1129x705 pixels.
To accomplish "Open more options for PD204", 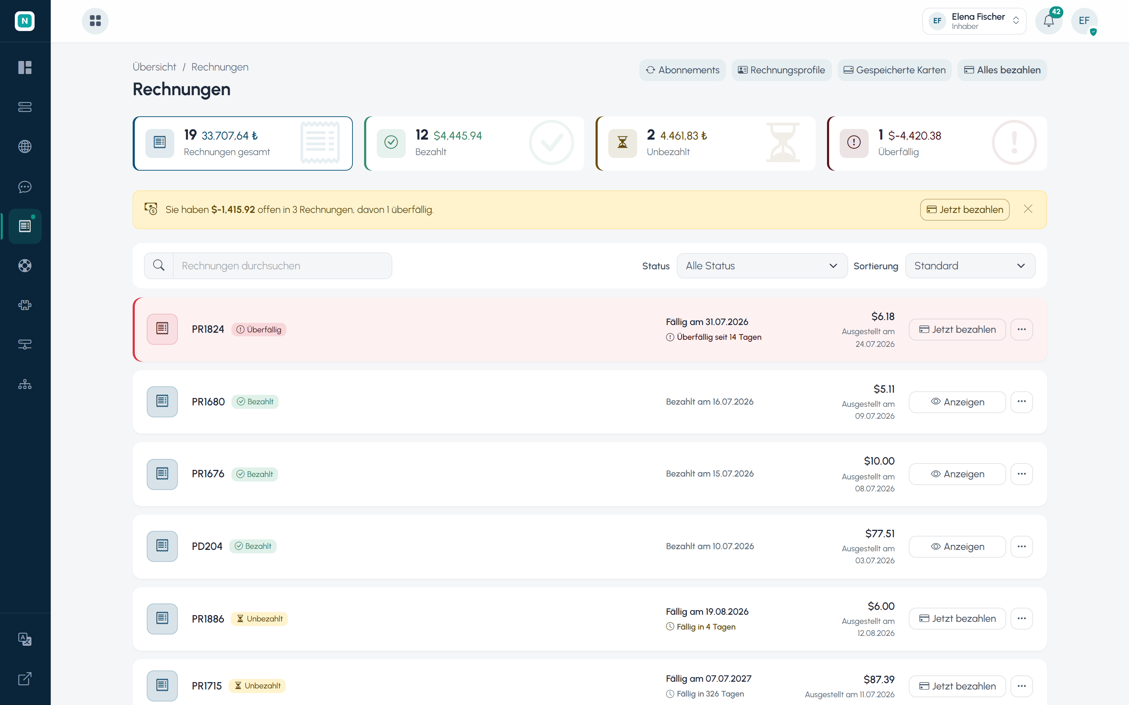I will [1022, 546].
